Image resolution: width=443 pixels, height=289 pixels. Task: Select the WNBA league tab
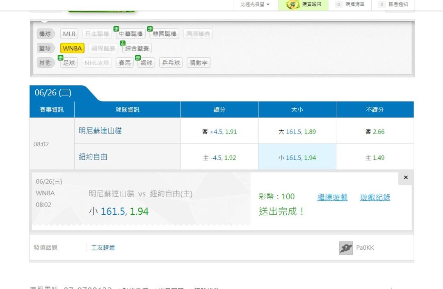tap(72, 48)
